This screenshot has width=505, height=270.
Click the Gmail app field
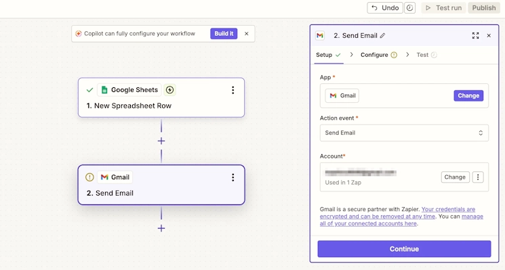coord(404,96)
